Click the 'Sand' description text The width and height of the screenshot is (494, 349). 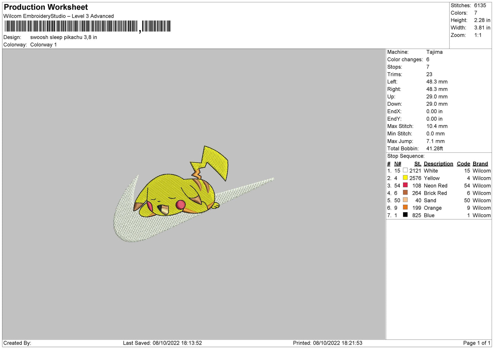430,201
